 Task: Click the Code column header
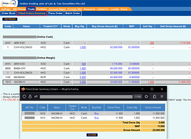point(8,26)
